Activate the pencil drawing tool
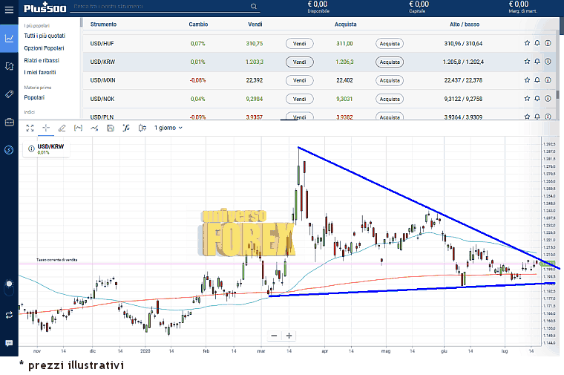This screenshot has width=564, height=375. click(x=62, y=128)
